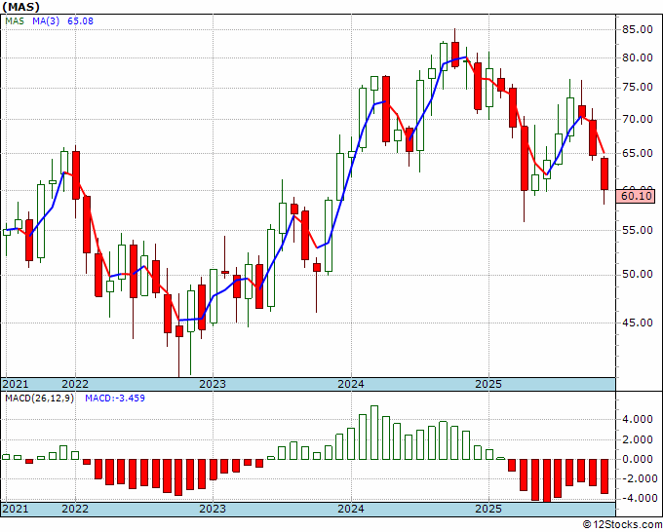Click the 50.00 price axis label
This screenshot has height=532, width=663.
pos(637,275)
